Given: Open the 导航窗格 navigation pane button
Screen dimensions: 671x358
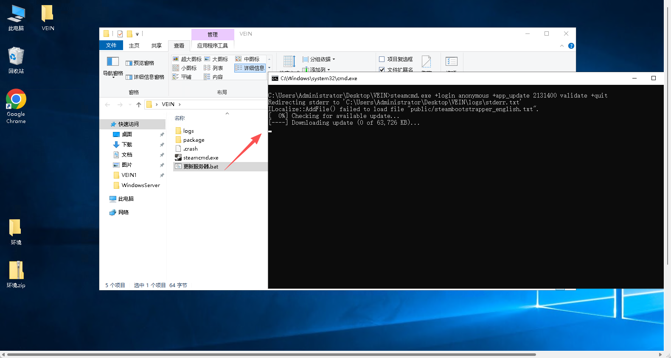Looking at the screenshot, I should (112, 67).
